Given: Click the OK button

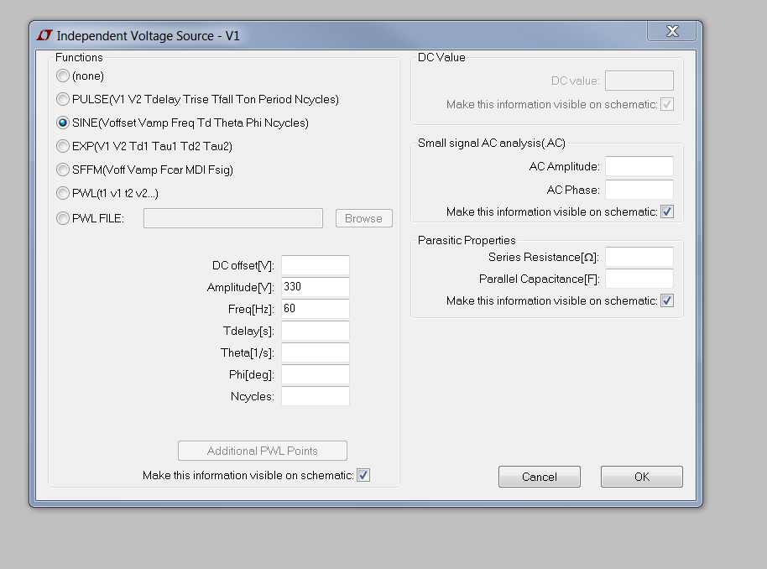Looking at the screenshot, I should click(642, 477).
